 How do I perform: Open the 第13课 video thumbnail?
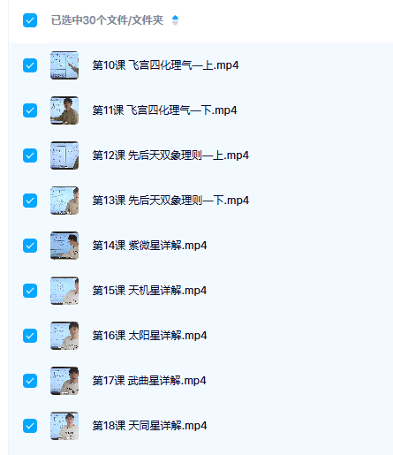[64, 201]
